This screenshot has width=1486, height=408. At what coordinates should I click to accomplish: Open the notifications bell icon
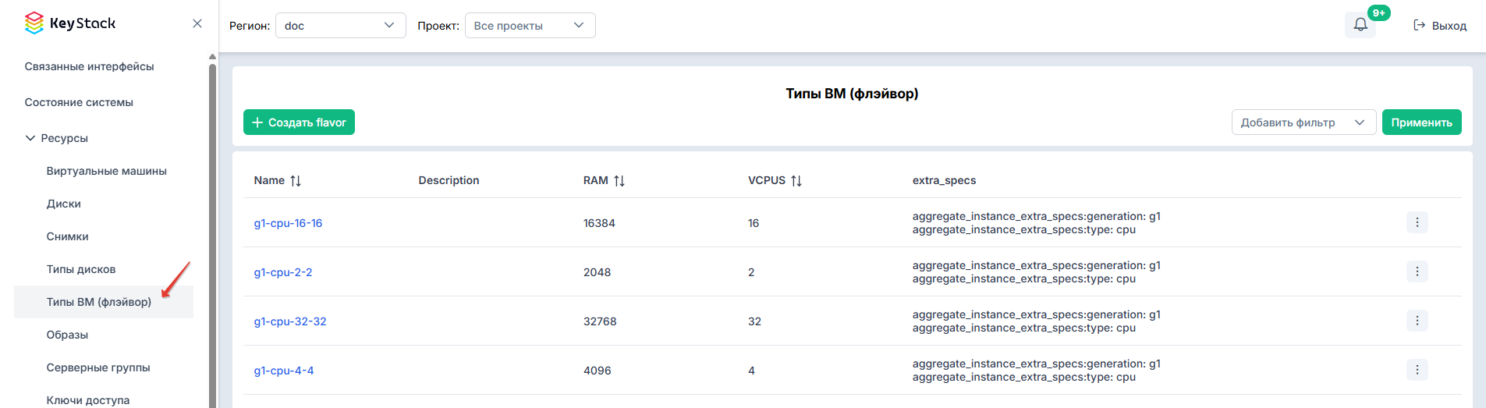1360,25
